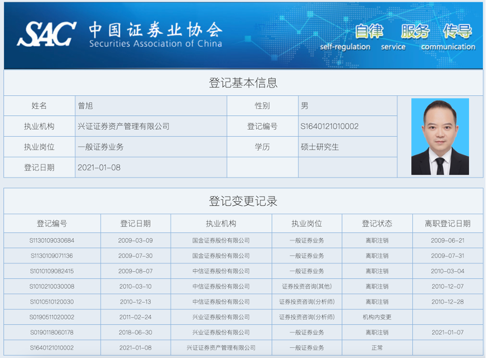The height and width of the screenshot is (358, 486).
Task: Click the date 2009-07-30 cell
Action: pos(135,256)
